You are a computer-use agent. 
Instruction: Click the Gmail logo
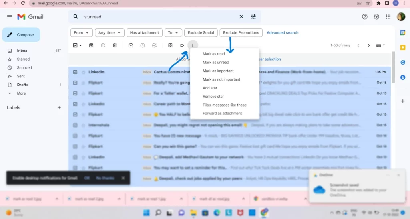pyautogui.click(x=30, y=17)
